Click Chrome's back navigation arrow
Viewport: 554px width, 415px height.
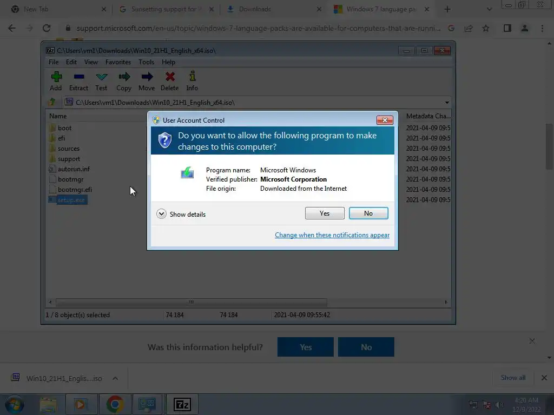[12, 28]
